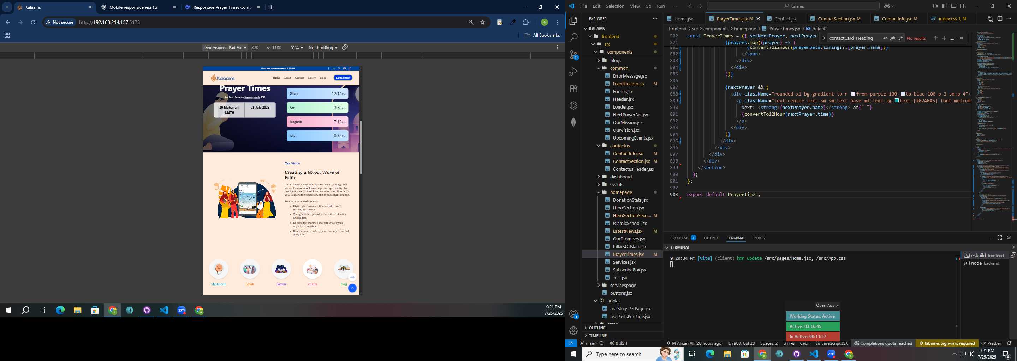
Task: Click the from-purple-100 color swatch in code
Action: [x=853, y=94]
